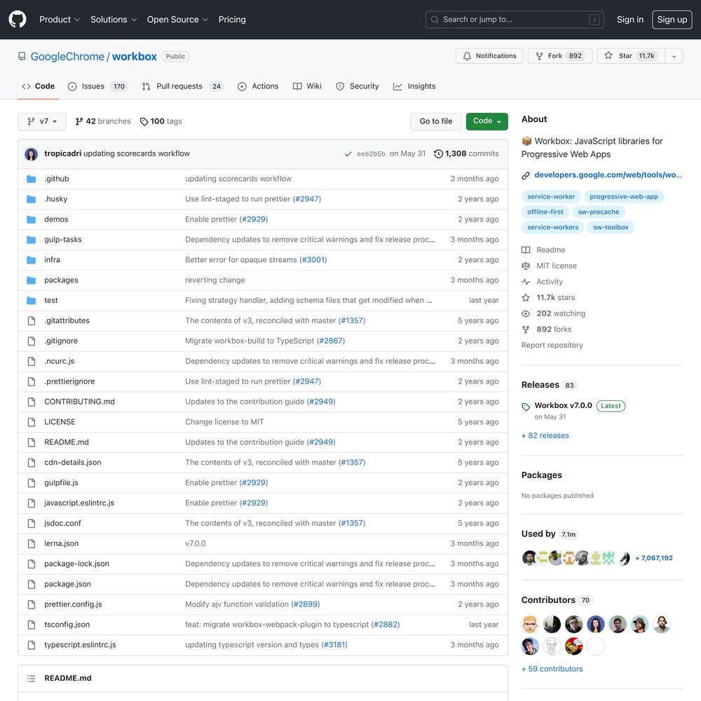Click the README.md outline list icon

pyautogui.click(x=31, y=678)
